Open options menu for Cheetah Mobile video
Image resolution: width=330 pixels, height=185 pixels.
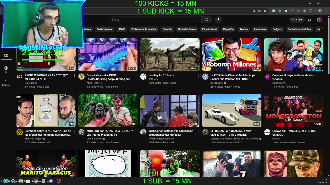coord(260,76)
